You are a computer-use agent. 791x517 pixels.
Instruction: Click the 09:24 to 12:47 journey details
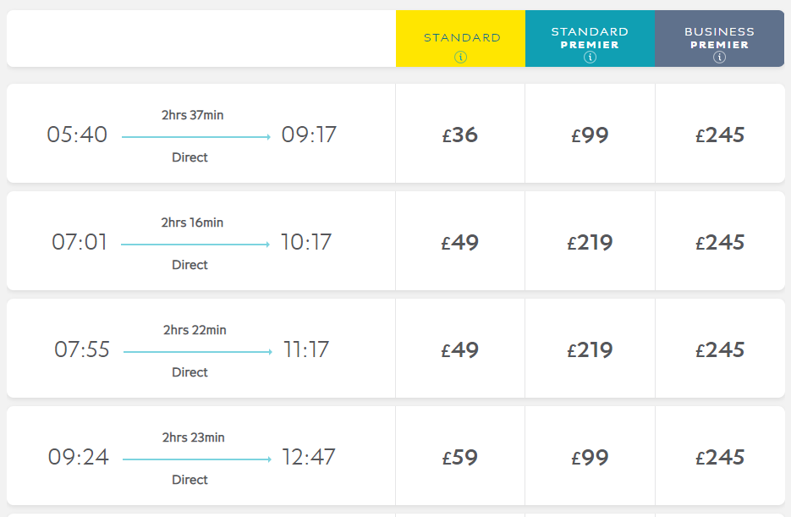[192, 457]
